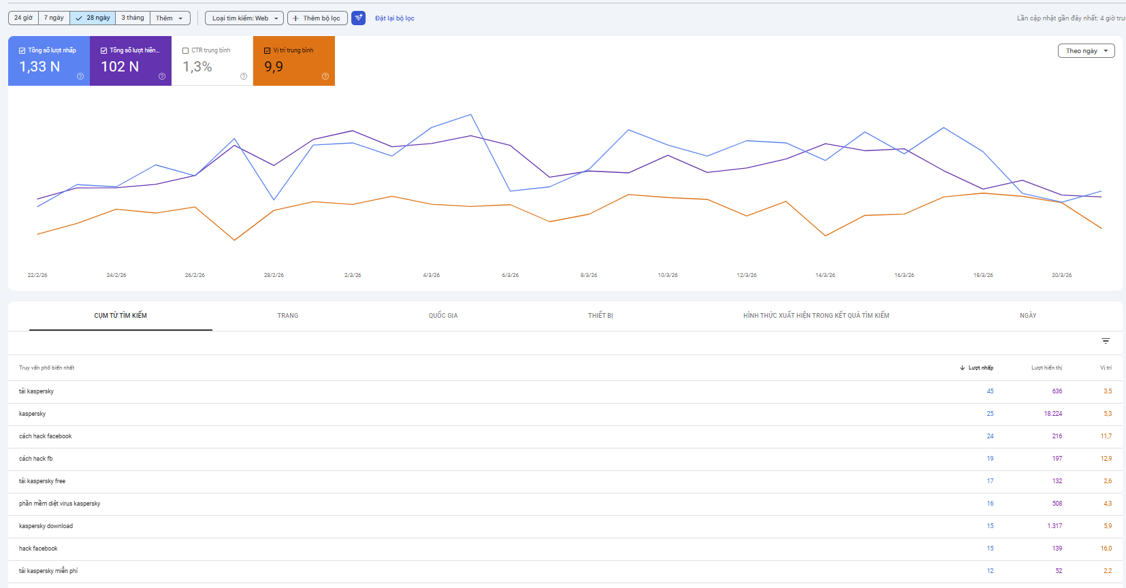Sort by Vị trí column header
The image size is (1126, 588).
pyautogui.click(x=1106, y=367)
